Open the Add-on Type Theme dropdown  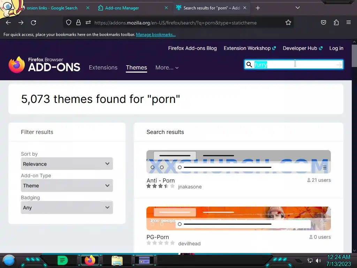tap(67, 186)
